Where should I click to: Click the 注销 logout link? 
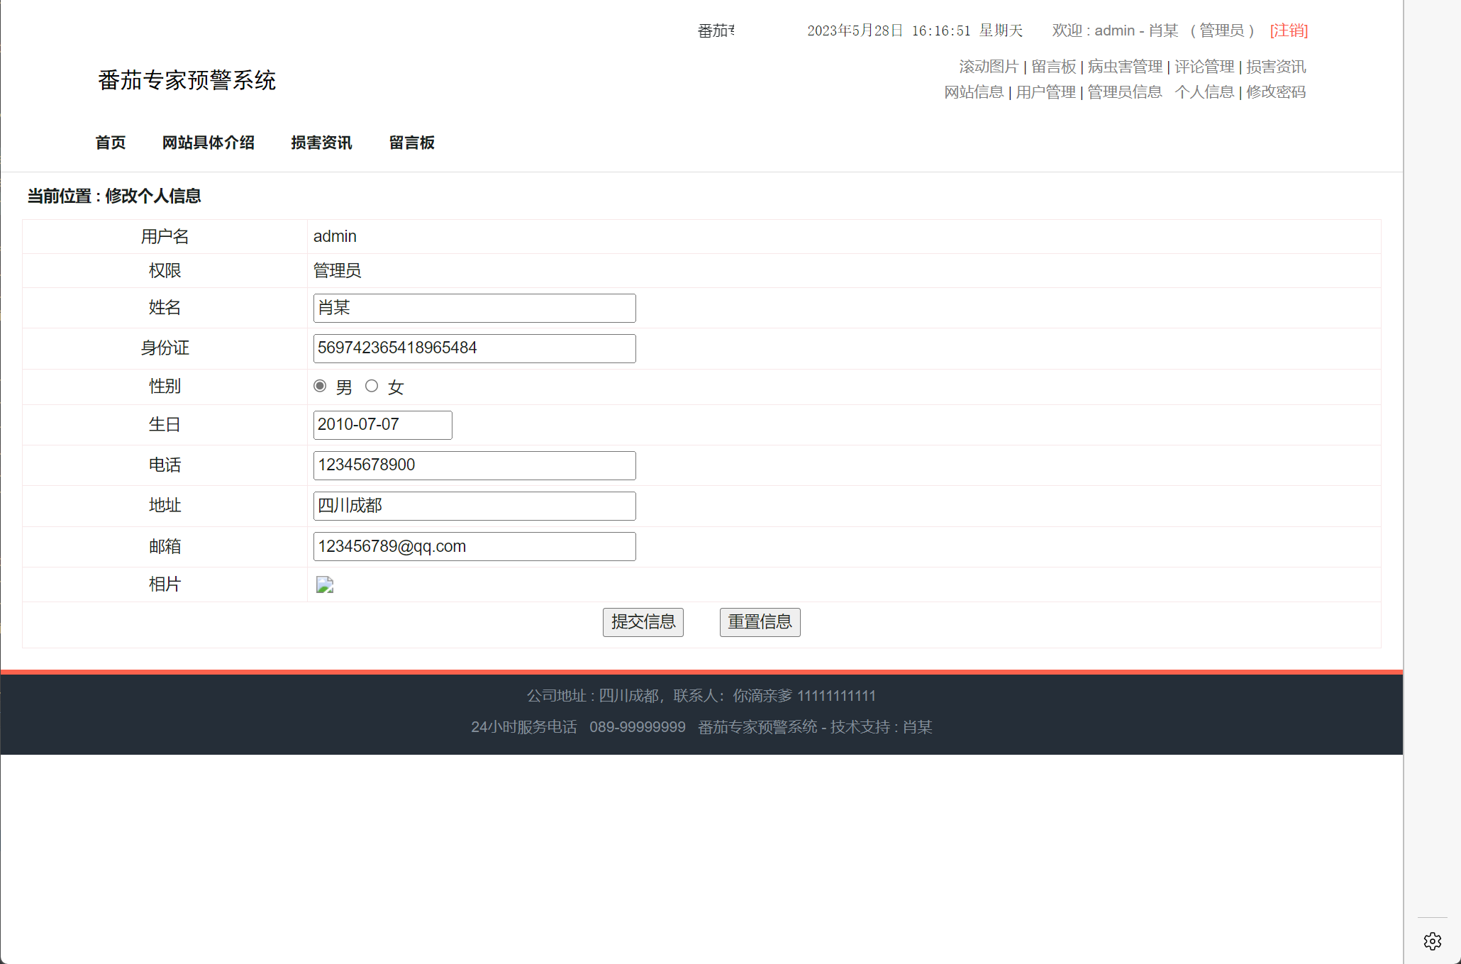coord(1288,31)
